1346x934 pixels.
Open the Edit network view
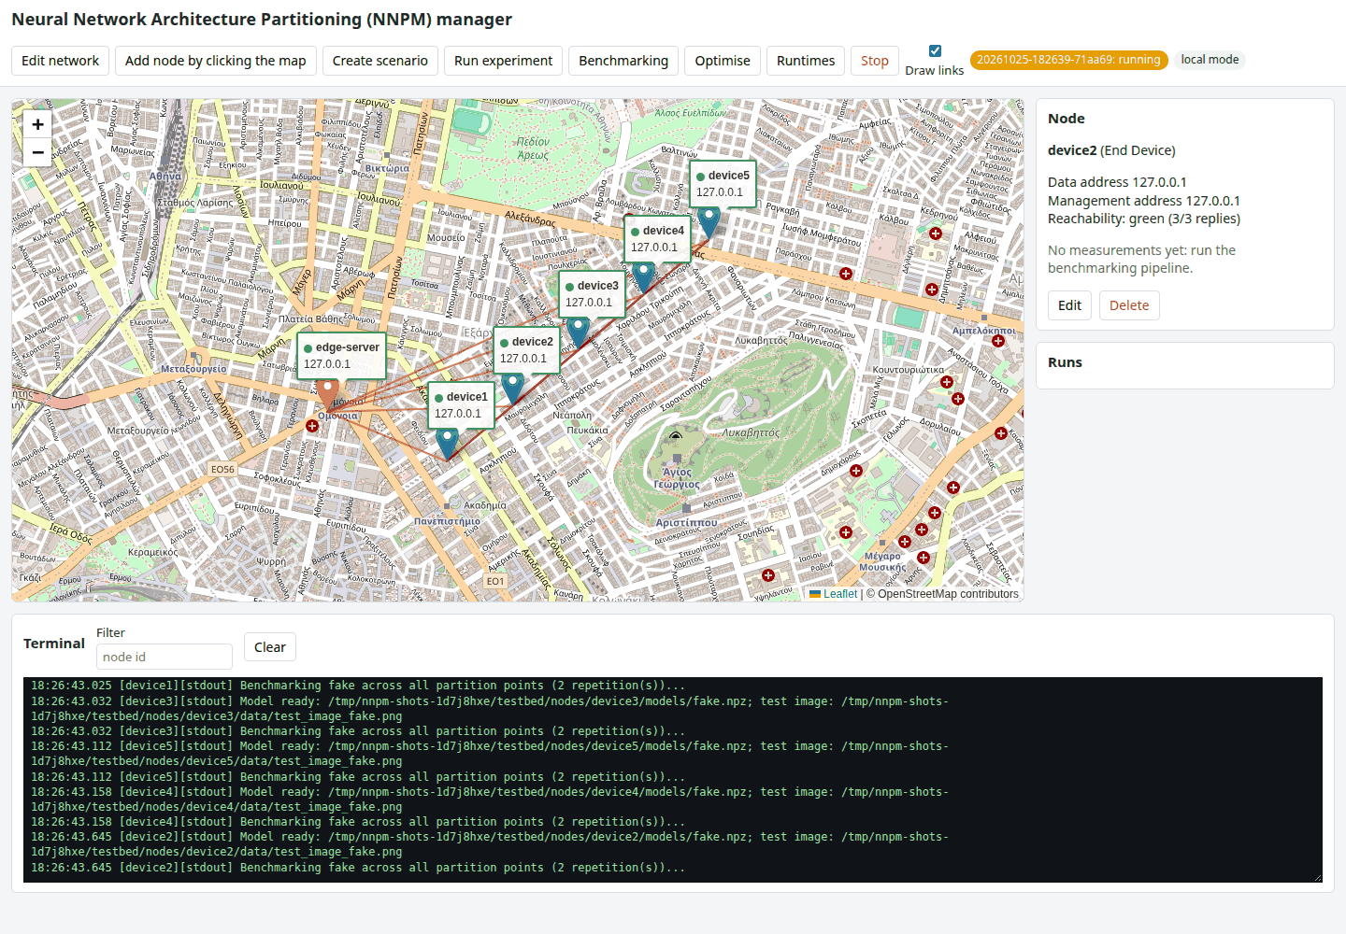(60, 61)
